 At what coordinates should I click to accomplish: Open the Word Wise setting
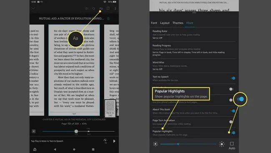point(194,66)
